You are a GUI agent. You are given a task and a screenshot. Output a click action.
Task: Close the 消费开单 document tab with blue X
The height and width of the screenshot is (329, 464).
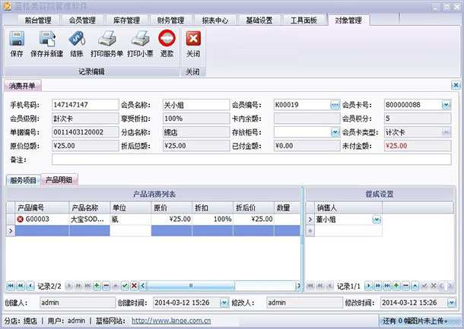point(456,85)
